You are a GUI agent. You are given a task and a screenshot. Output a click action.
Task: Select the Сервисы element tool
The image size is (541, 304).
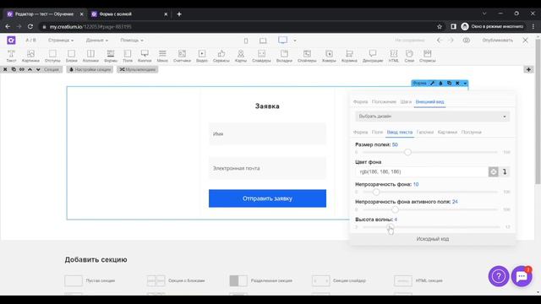click(221, 56)
